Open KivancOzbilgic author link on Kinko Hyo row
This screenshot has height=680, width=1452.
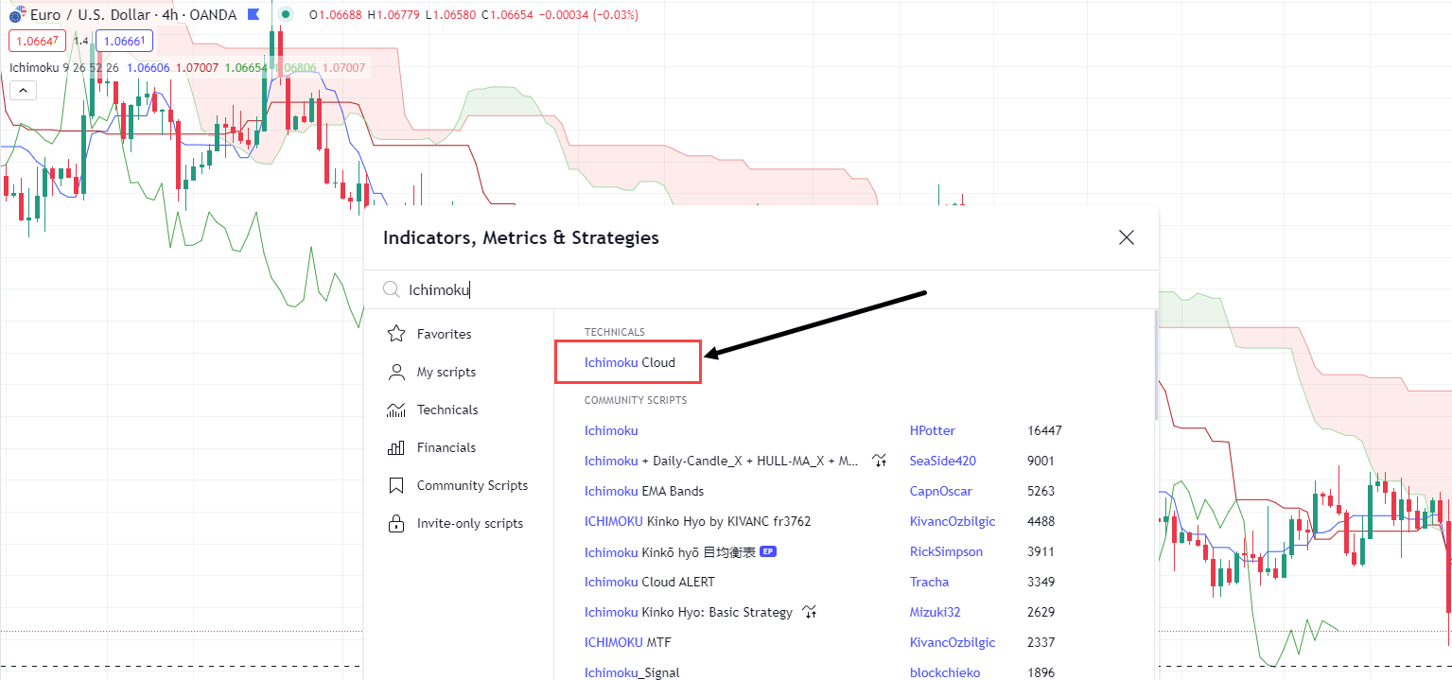[953, 521]
